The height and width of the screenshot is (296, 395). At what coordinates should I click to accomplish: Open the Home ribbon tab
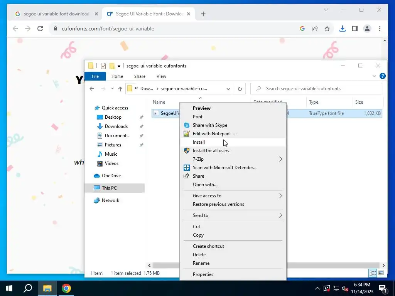[117, 76]
